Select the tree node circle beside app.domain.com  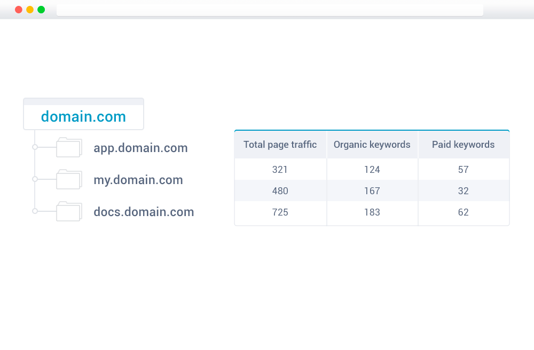point(35,147)
